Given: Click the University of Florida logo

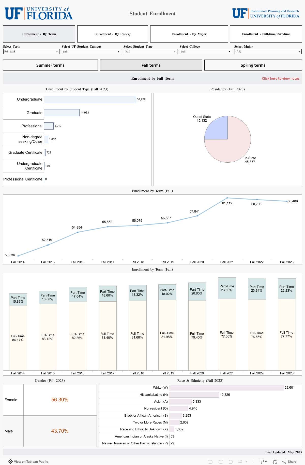Looking at the screenshot, I should [x=39, y=13].
